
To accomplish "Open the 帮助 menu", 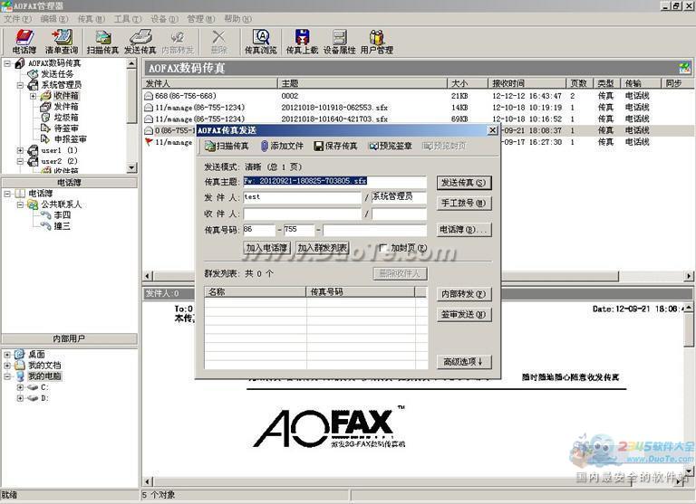I will [x=238, y=19].
